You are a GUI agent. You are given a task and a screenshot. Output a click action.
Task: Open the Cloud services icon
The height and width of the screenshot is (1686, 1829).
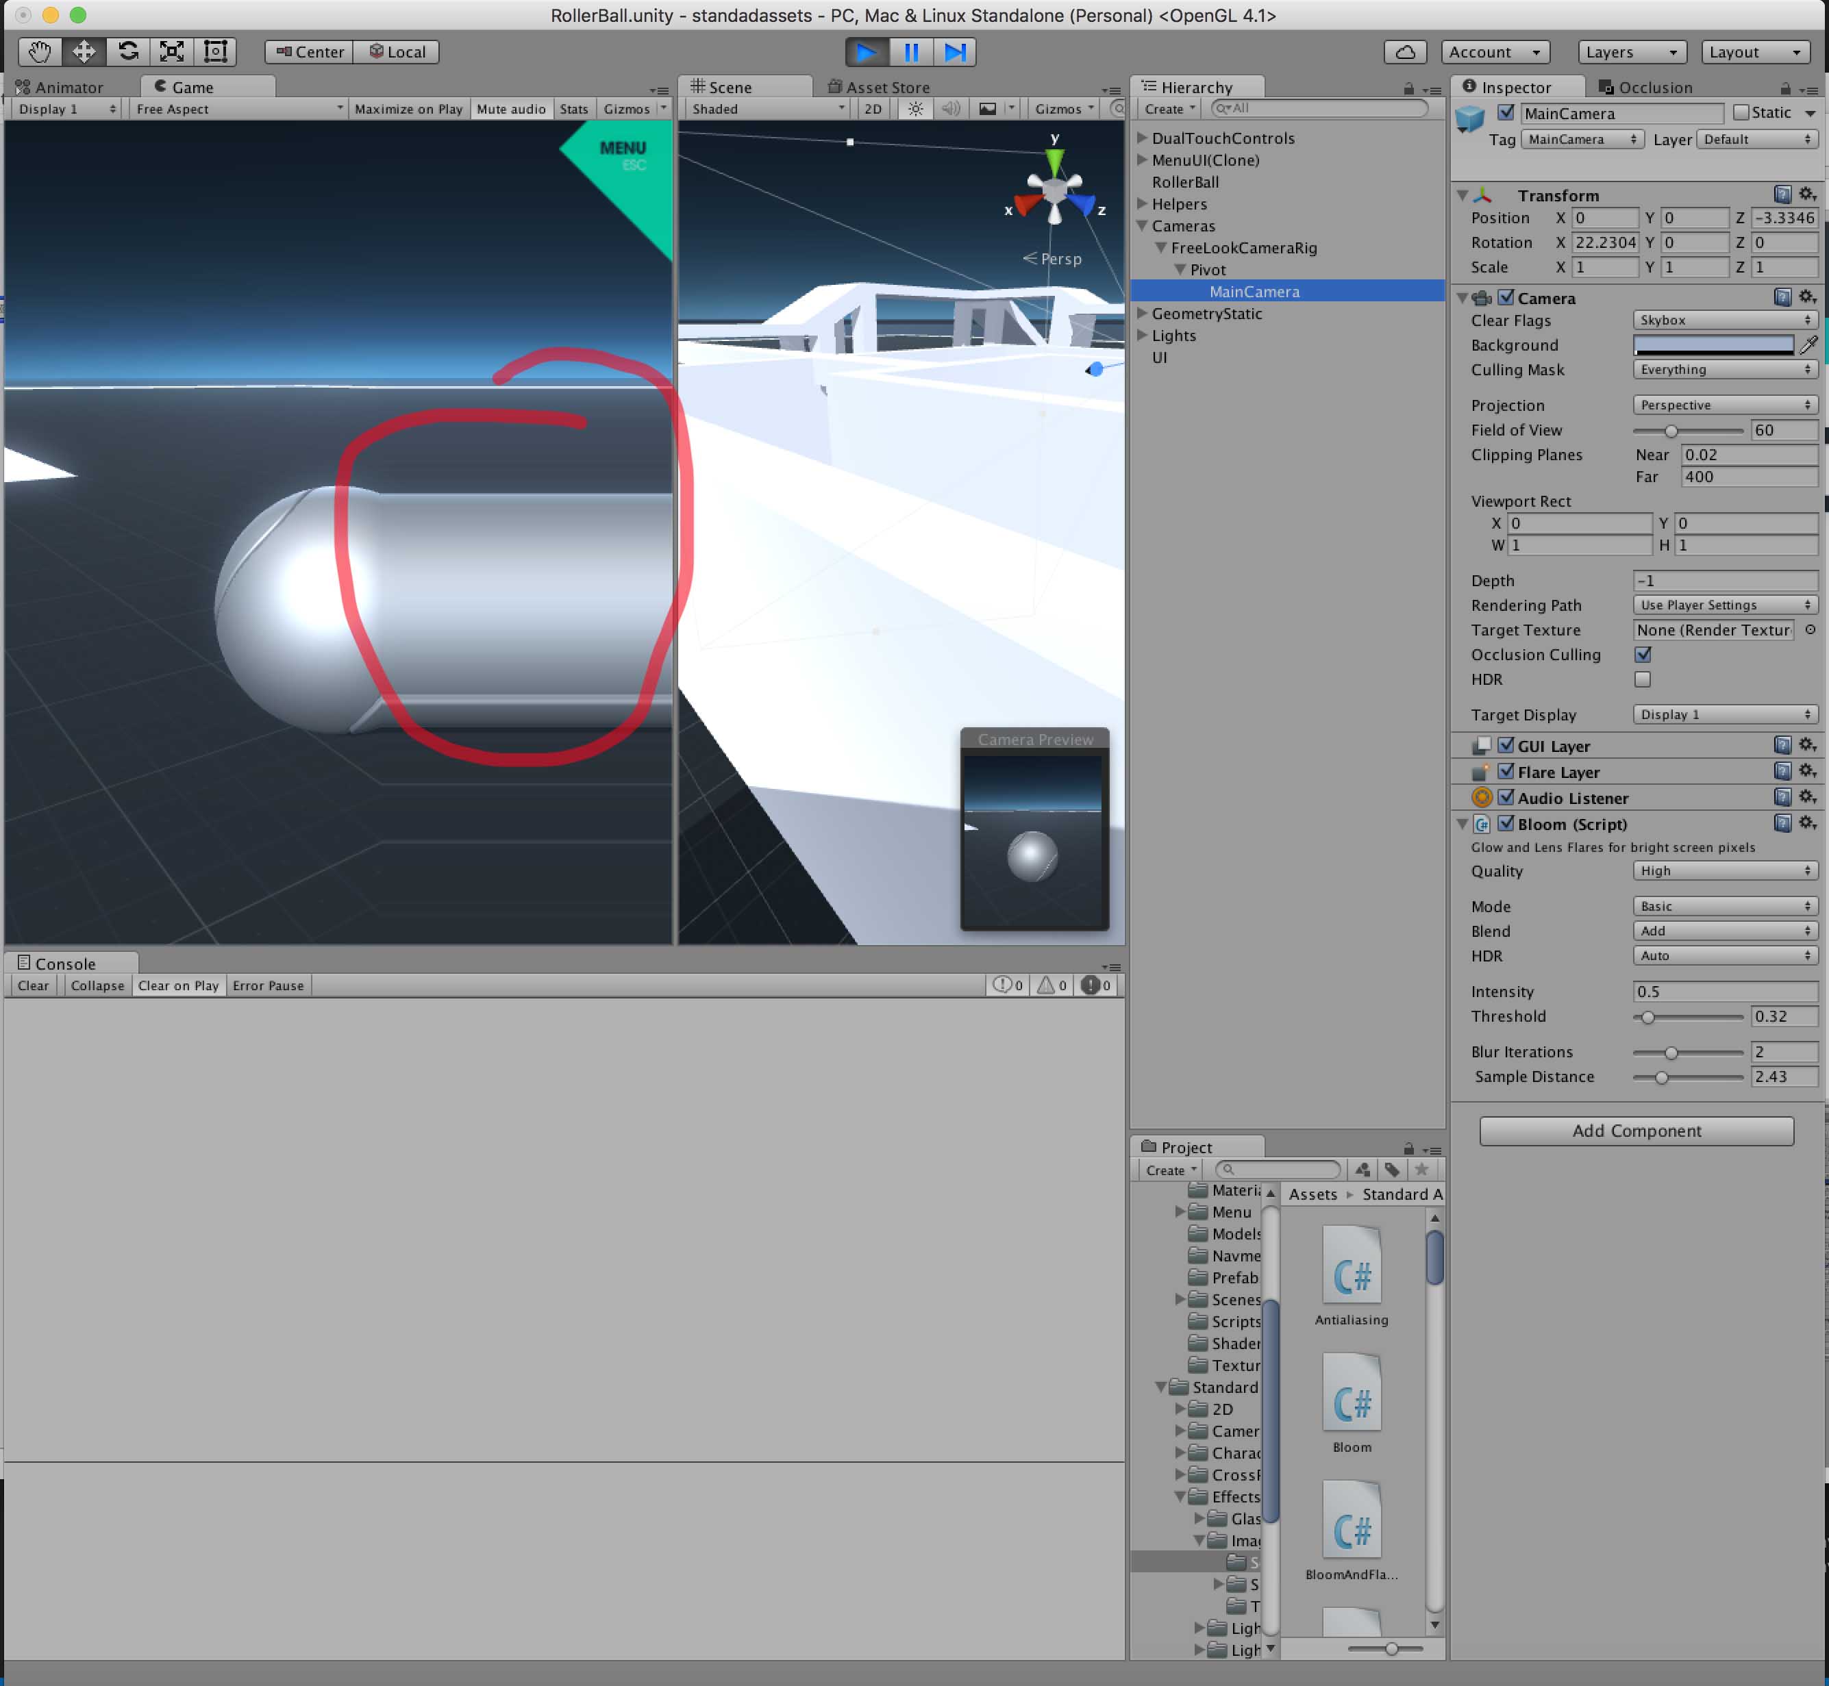pos(1406,52)
